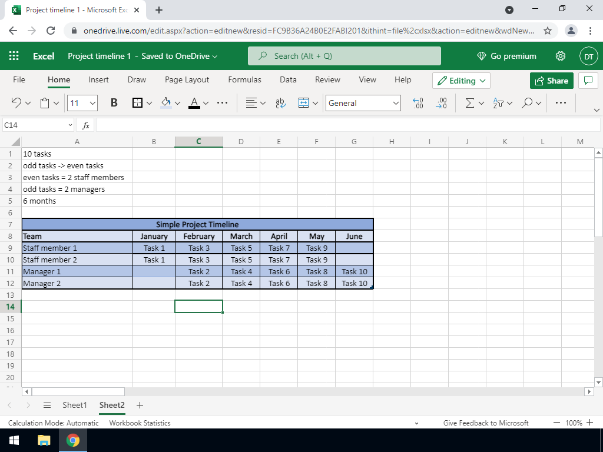This screenshot has height=452, width=603.
Task: Click the Paste clipboard icon
Action: tap(45, 103)
